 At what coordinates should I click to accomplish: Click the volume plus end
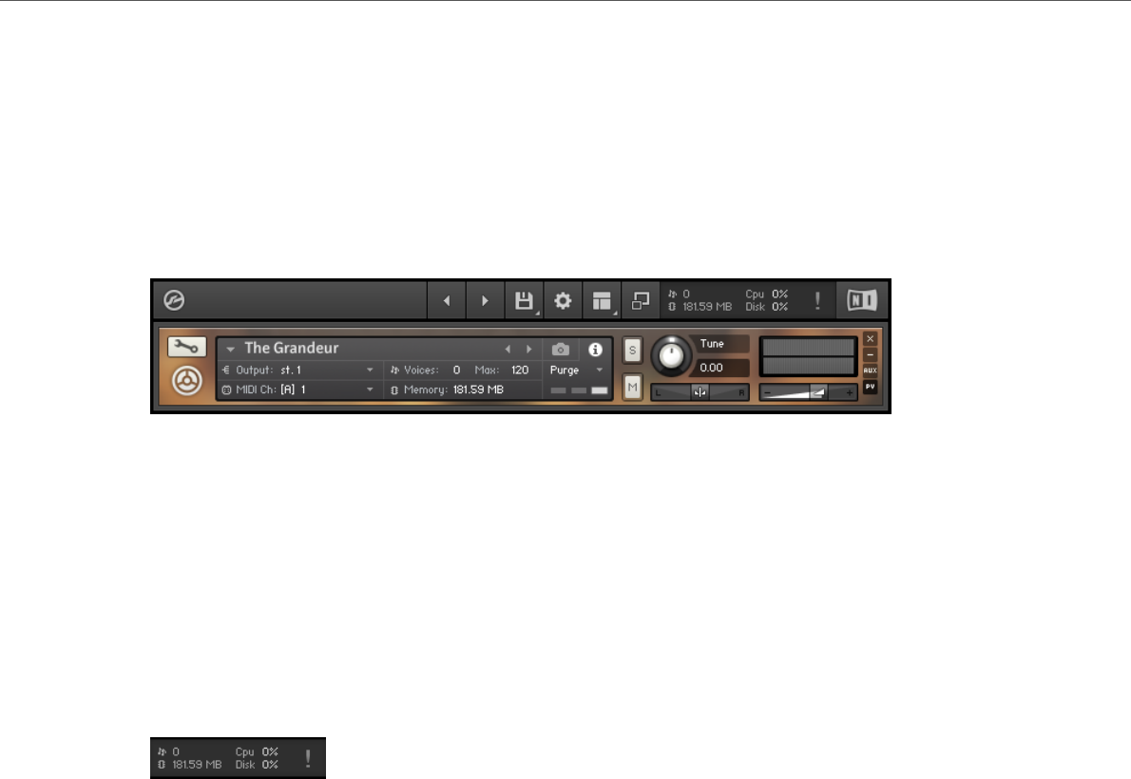(x=849, y=393)
